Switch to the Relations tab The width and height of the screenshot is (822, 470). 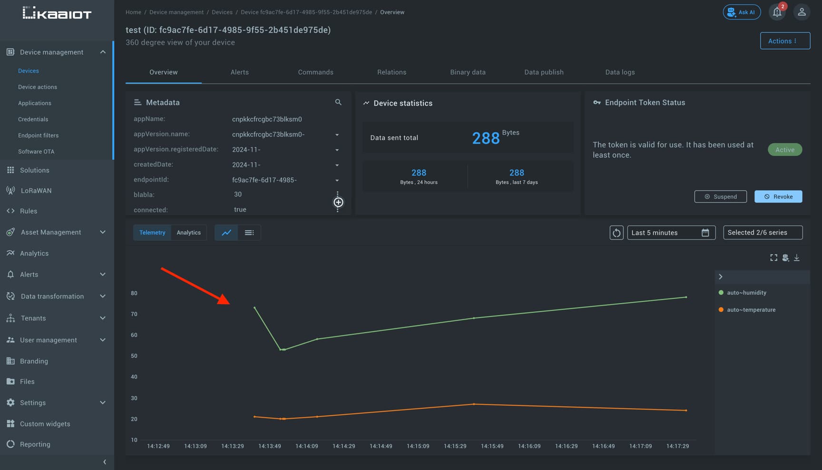tap(392, 72)
